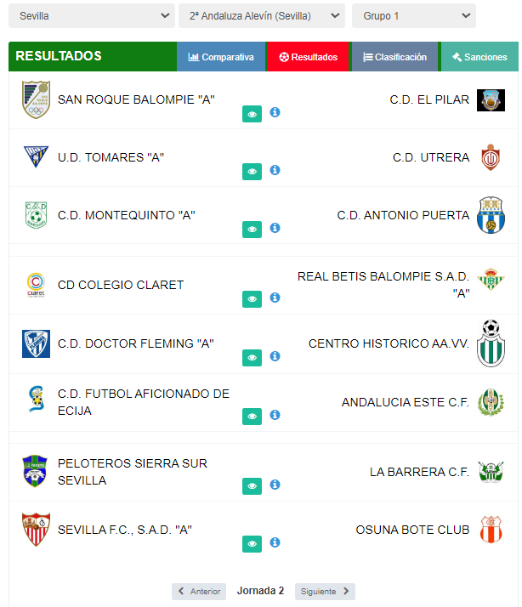Click the Osuna Bote Club crest
Image resolution: width=522 pixels, height=607 pixels.
491,529
